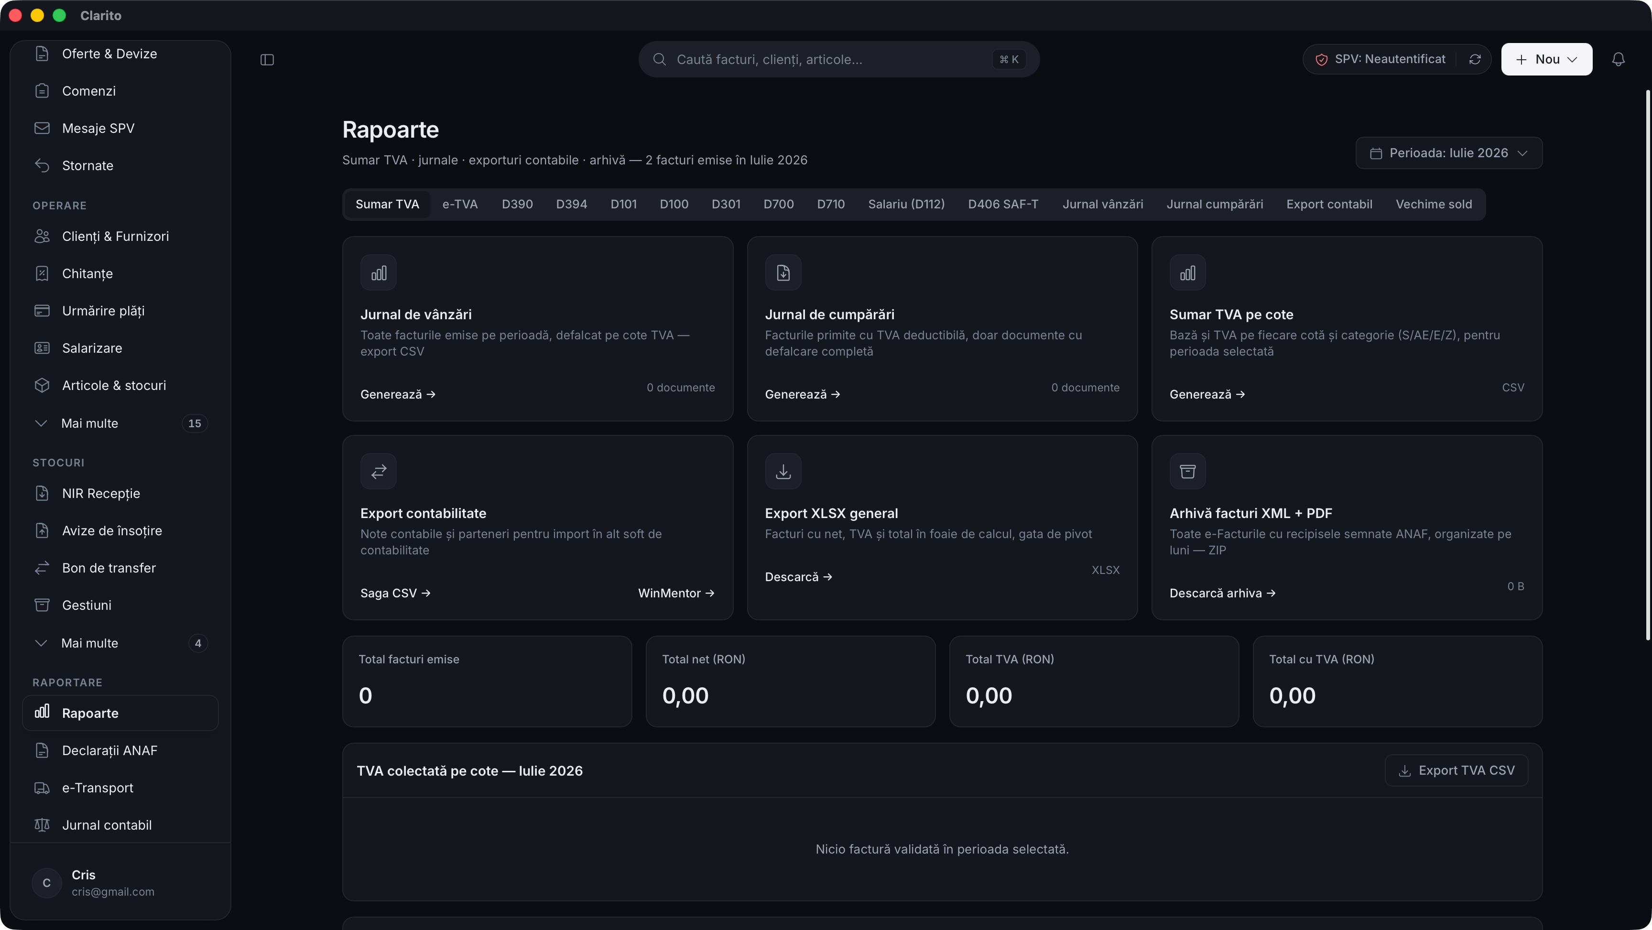The image size is (1652, 930).
Task: Click the Jurnal de vânzări card chart icon
Action: 379,273
